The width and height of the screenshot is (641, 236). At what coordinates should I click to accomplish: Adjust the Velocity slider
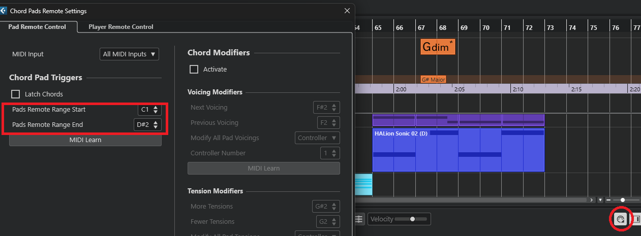412,219
